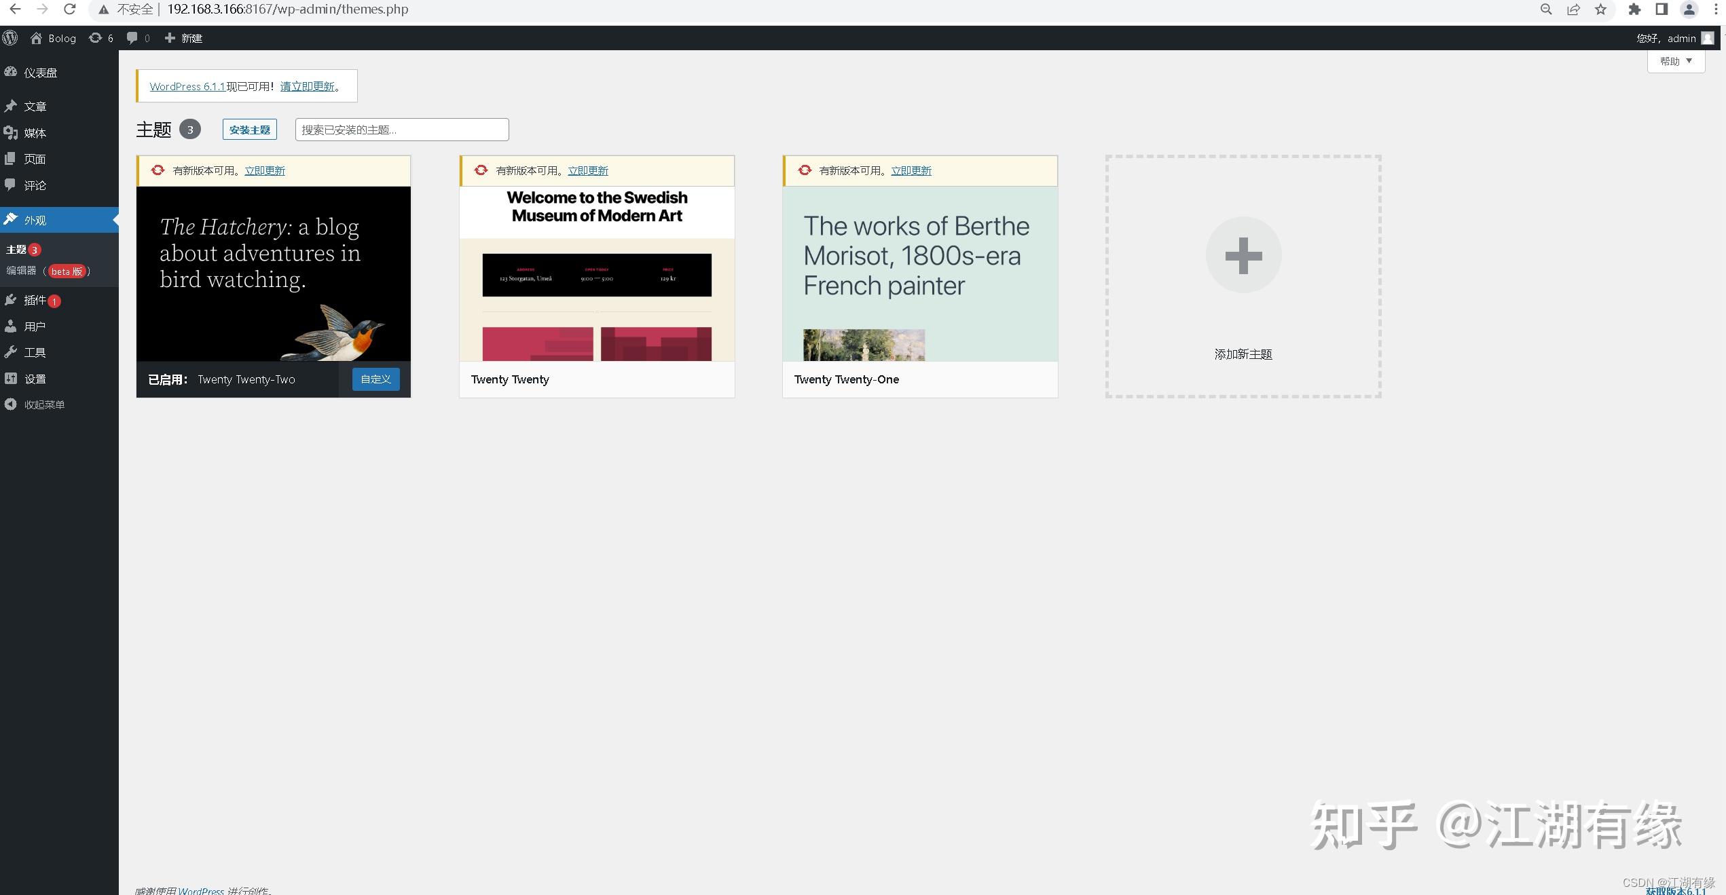Go to 设置 settings menu
Image resolution: width=1726 pixels, height=895 pixels.
(35, 379)
